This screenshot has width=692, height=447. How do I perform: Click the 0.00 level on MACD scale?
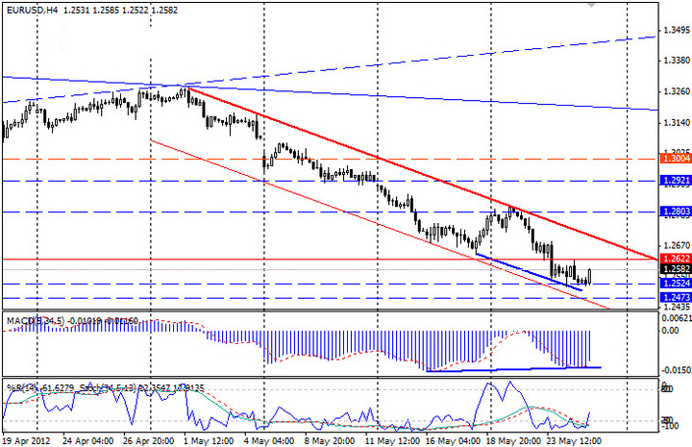point(670,331)
